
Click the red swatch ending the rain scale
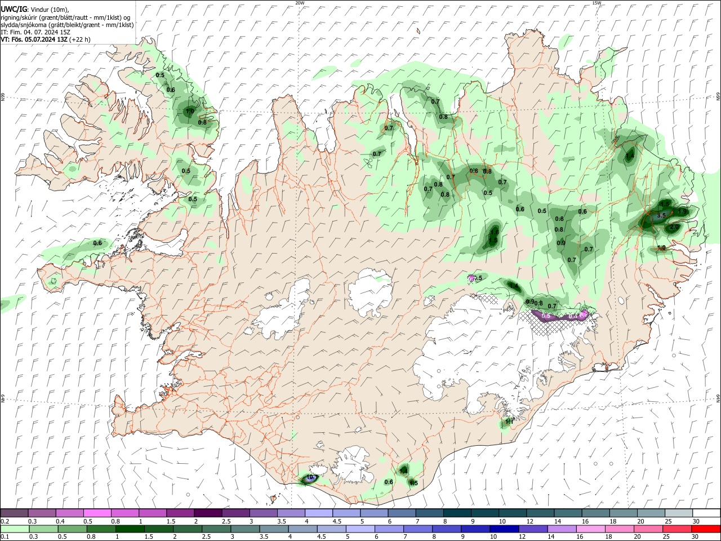[x=707, y=529]
